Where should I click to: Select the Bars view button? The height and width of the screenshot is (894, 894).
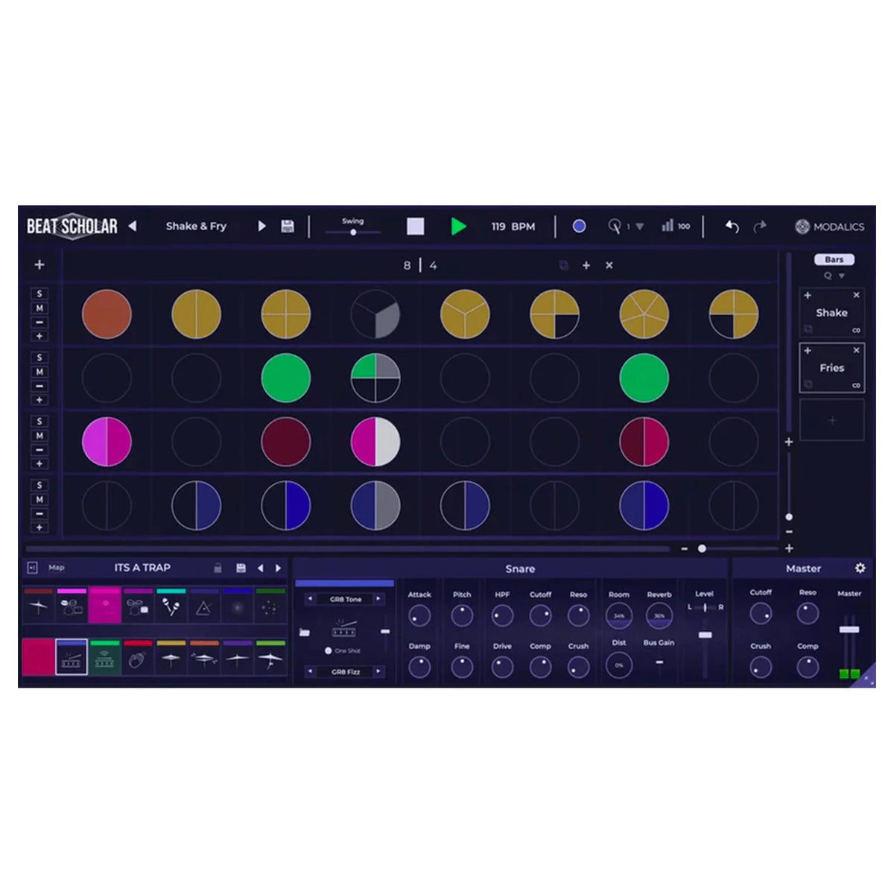[834, 259]
